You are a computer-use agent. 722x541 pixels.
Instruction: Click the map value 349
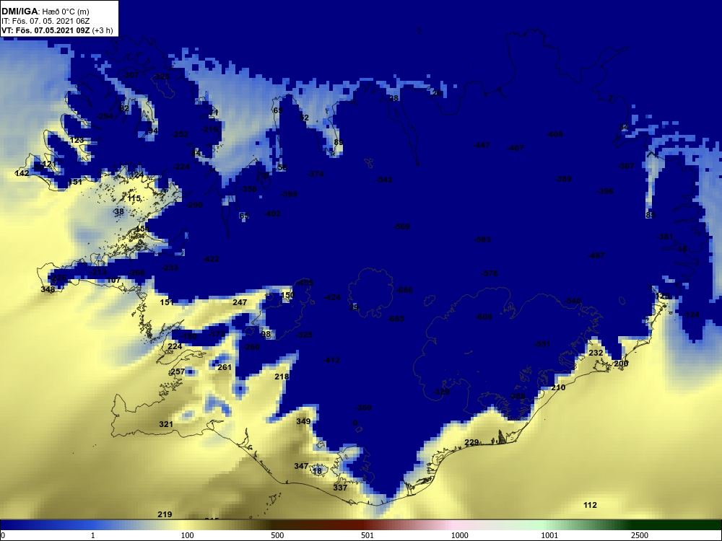pos(303,421)
